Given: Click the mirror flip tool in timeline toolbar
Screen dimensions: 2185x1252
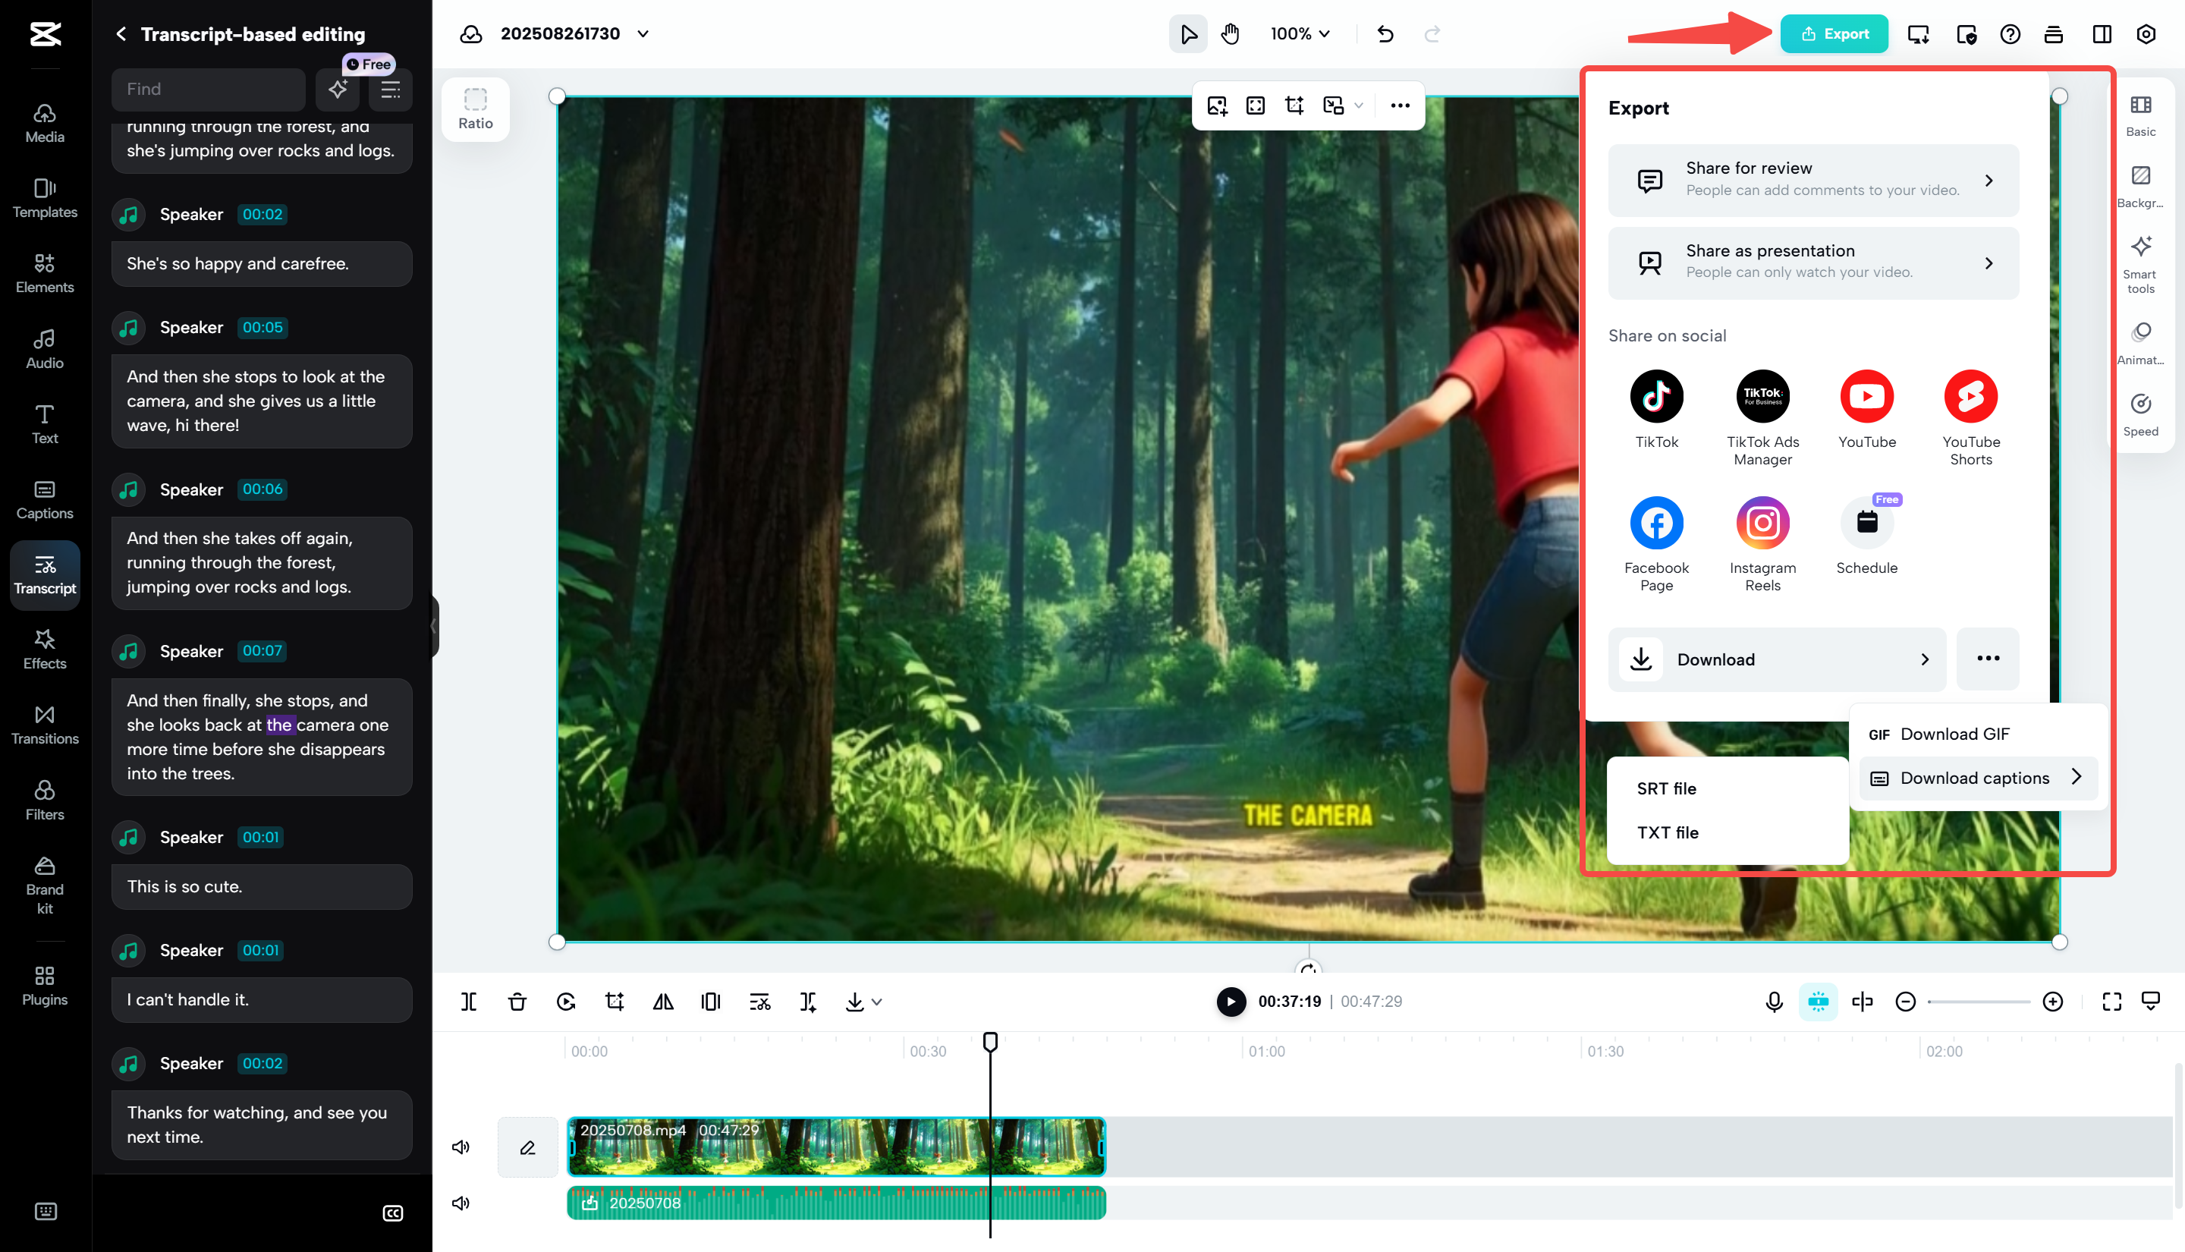Looking at the screenshot, I should [x=663, y=1002].
